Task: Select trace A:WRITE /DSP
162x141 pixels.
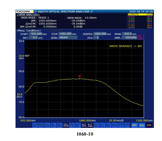Action: click(x=140, y=14)
